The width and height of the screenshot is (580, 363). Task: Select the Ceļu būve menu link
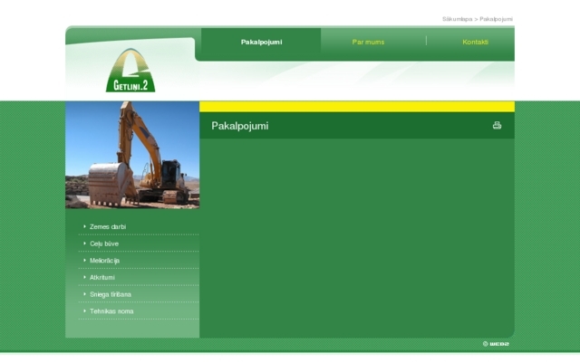coord(104,244)
